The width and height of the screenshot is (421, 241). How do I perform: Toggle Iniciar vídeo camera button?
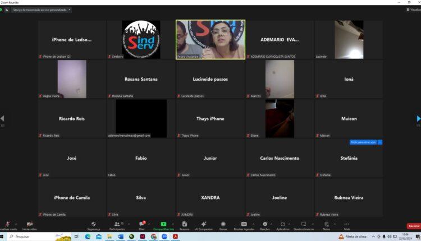[x=29, y=225]
